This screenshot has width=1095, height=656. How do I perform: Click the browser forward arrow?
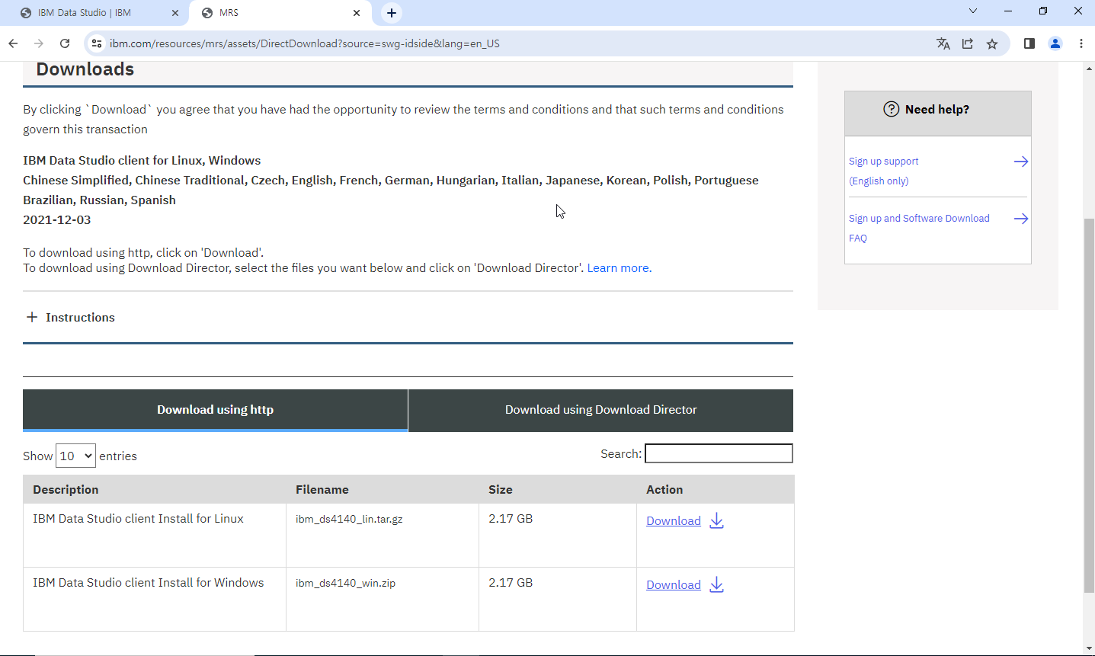tap(39, 43)
